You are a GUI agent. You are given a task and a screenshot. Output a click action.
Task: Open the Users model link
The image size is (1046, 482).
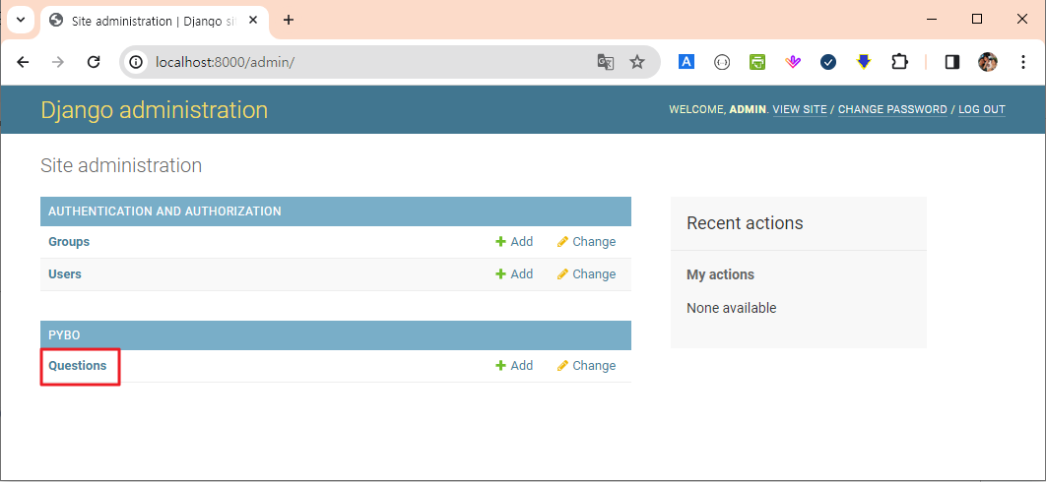pyautogui.click(x=65, y=274)
